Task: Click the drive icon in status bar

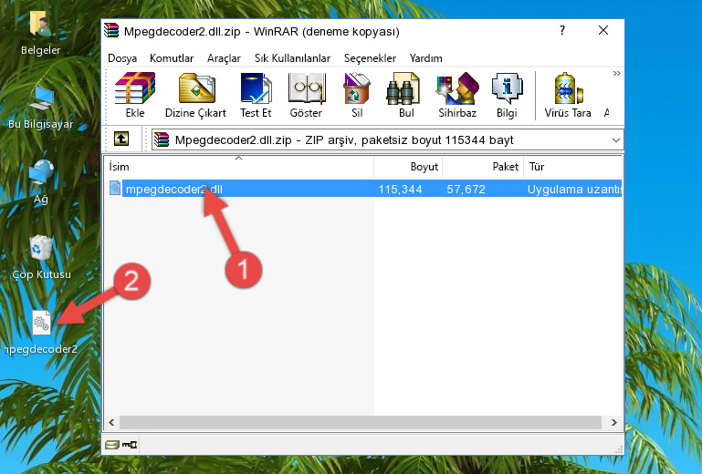Action: coord(112,445)
